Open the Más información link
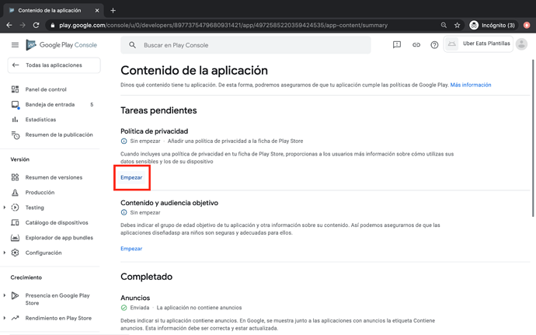 pos(470,85)
